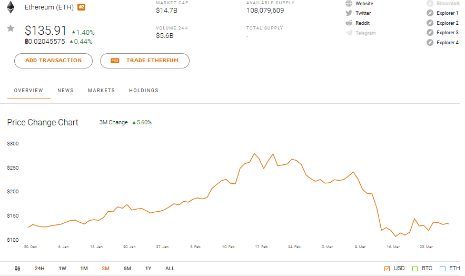
Task: Click the Trade Ethereum button
Action: 145,61
